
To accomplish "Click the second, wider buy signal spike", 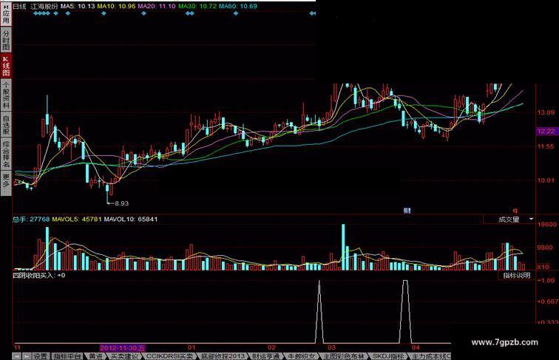I will click(x=405, y=312).
